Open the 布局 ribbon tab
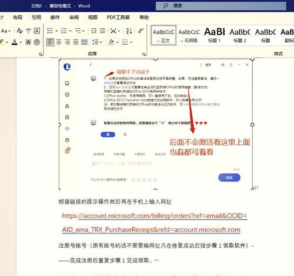Image resolution: width=294 pixels, height=276 pixels. point(18,18)
